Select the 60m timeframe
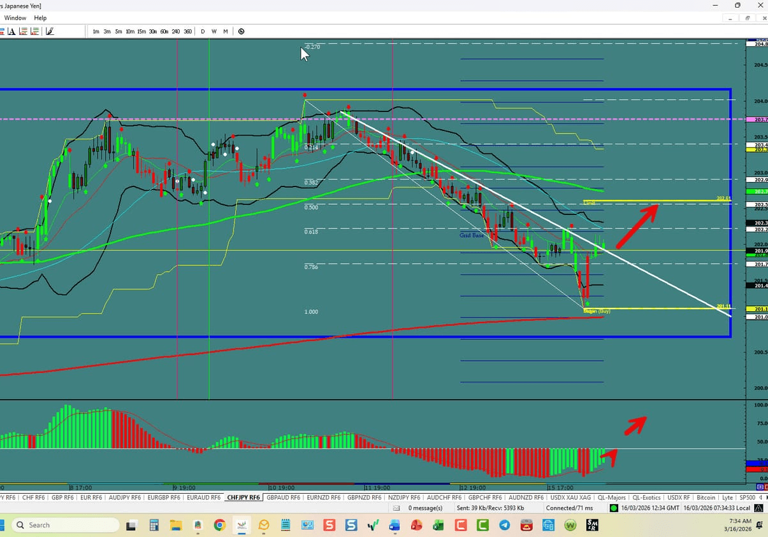 tap(164, 31)
